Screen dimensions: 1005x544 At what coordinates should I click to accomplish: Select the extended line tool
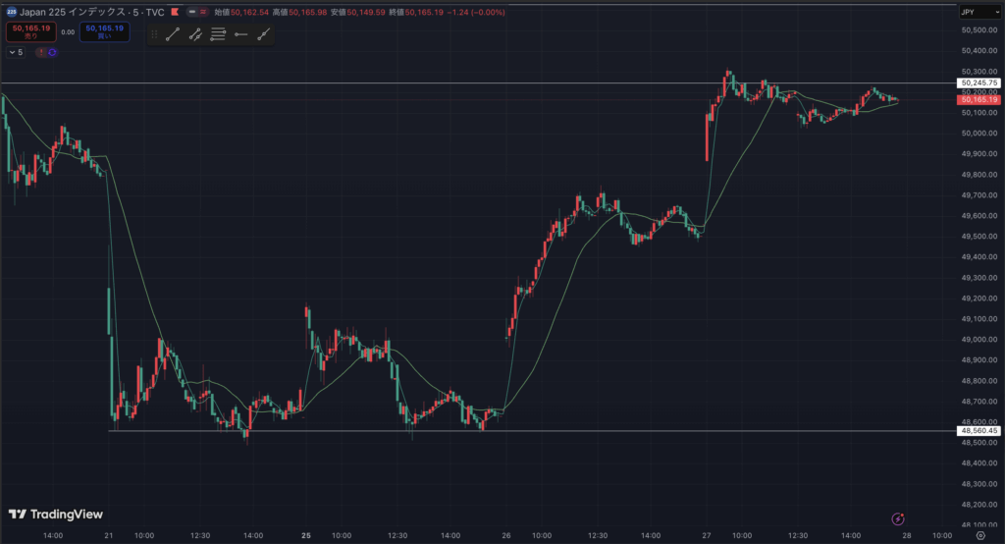263,34
